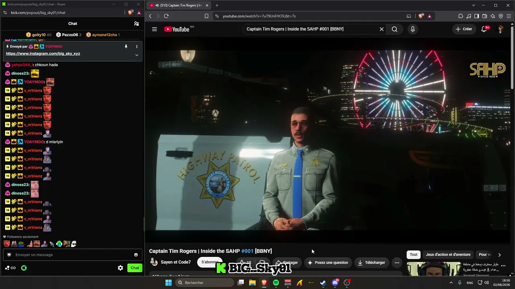Unpin the pinned chat message
The image size is (515, 289).
[x=126, y=47]
